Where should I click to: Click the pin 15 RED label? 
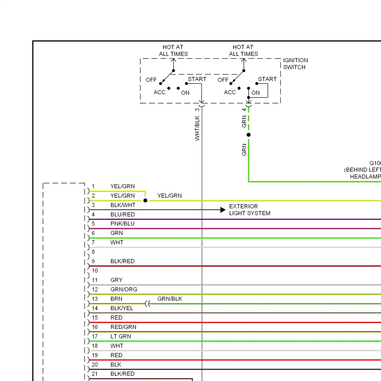click(116, 317)
